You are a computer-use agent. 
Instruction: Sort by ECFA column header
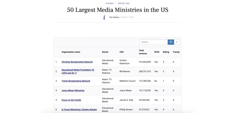pyautogui.click(x=157, y=52)
